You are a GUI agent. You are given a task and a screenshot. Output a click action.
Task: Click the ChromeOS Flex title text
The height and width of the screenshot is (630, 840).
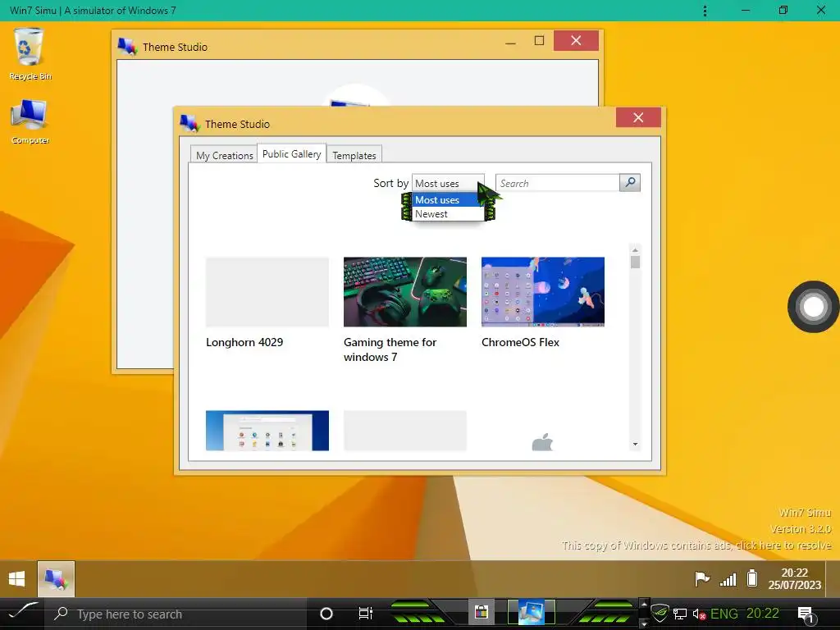pyautogui.click(x=520, y=342)
